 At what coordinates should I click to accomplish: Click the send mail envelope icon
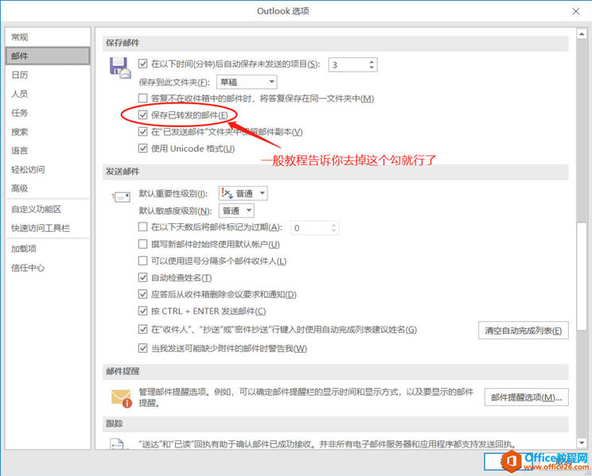(x=121, y=196)
